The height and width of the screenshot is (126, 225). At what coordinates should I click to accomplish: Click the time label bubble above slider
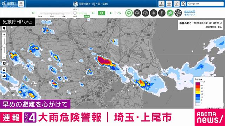[x=75, y=9]
